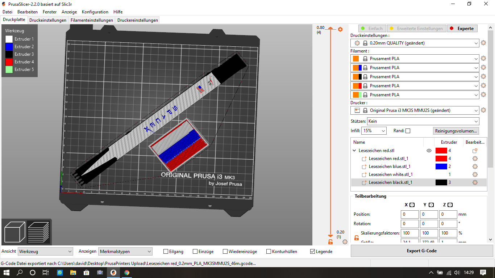
Task: Open the Anzeige menu
Action: (x=69, y=12)
